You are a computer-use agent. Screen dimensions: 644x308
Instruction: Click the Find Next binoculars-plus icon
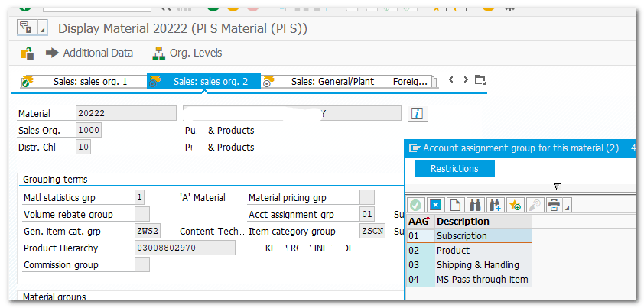(x=494, y=205)
